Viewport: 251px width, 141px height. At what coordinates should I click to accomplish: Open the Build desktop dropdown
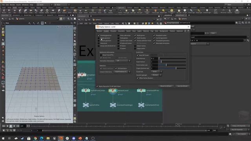(44, 5)
